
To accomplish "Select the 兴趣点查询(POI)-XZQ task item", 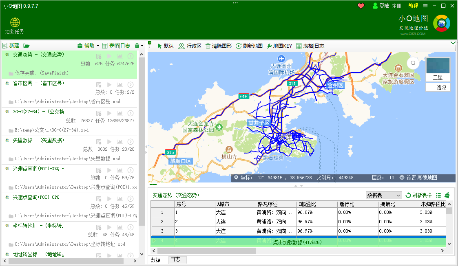I will click(x=69, y=178).
